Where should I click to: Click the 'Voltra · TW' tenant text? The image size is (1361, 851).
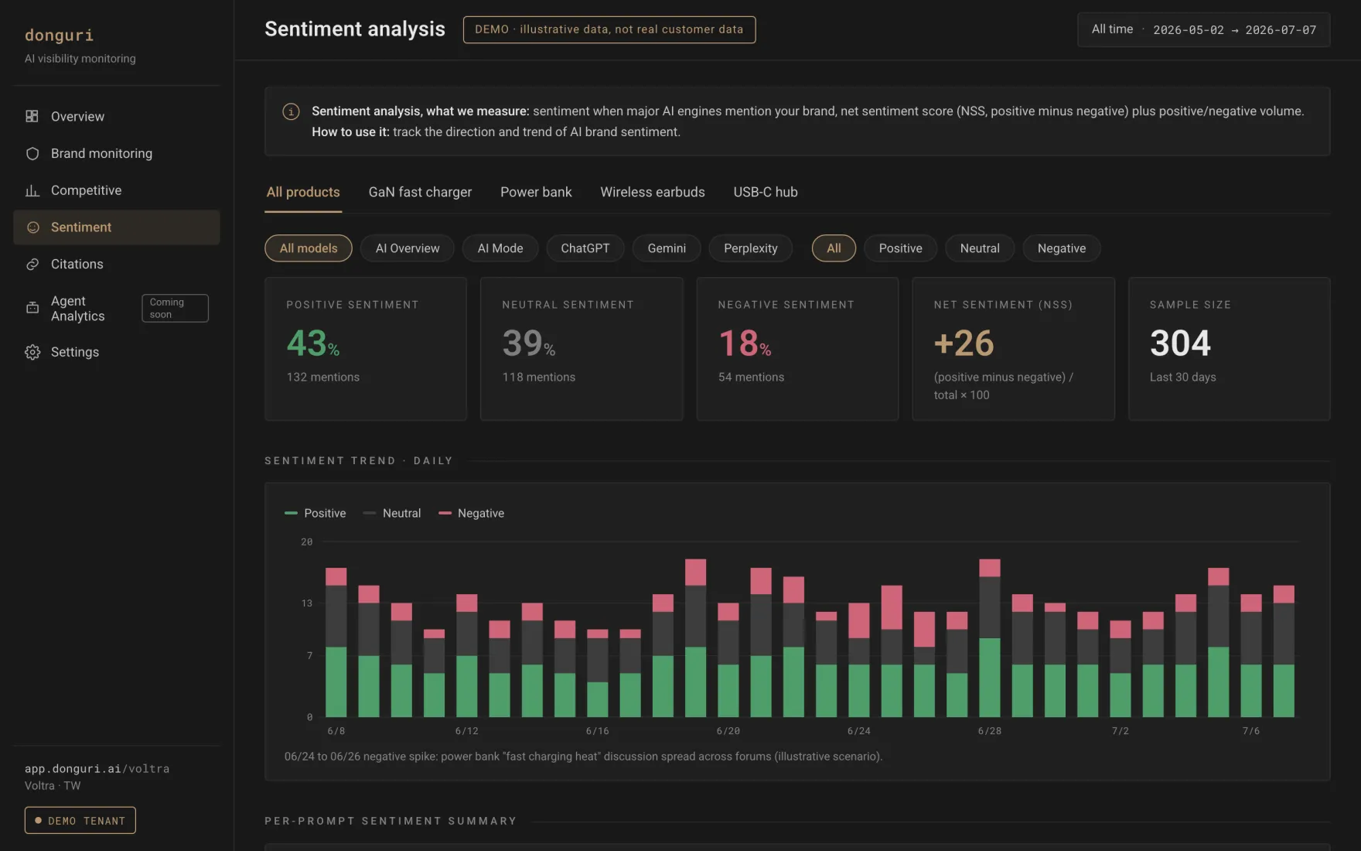tap(53, 786)
